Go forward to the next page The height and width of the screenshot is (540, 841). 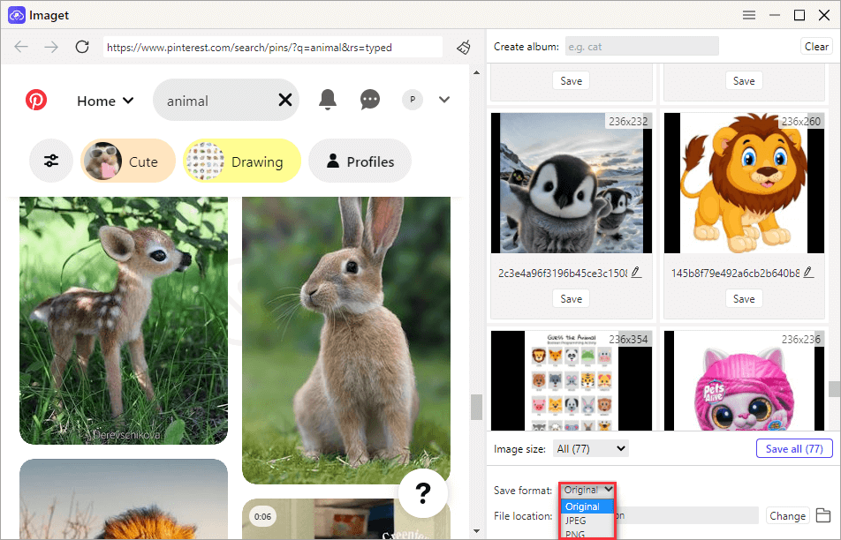click(51, 47)
